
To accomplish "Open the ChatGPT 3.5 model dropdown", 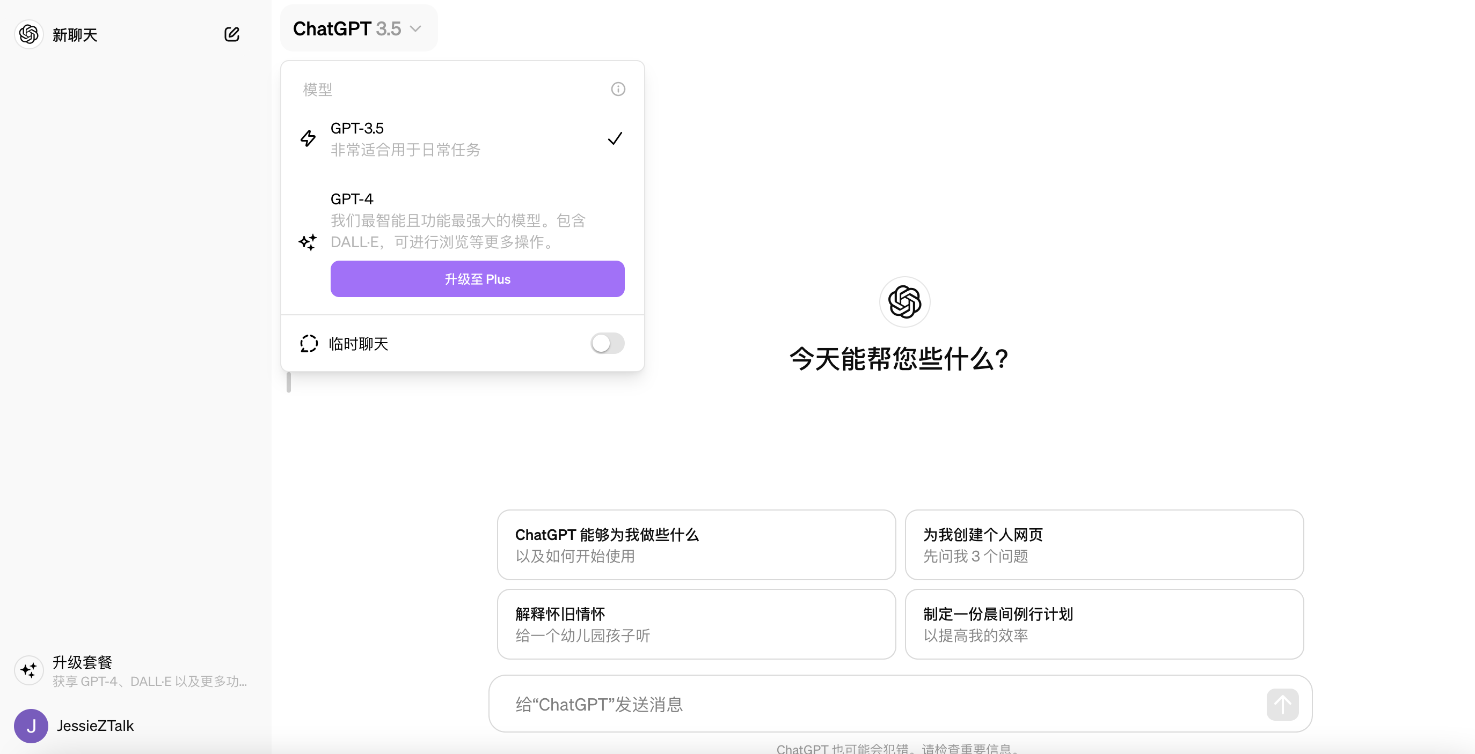I will [x=359, y=28].
